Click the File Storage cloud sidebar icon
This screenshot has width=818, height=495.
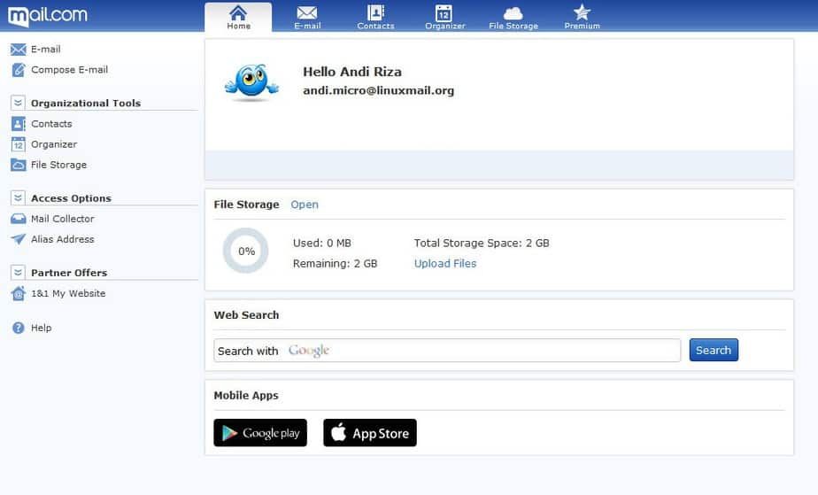(18, 165)
